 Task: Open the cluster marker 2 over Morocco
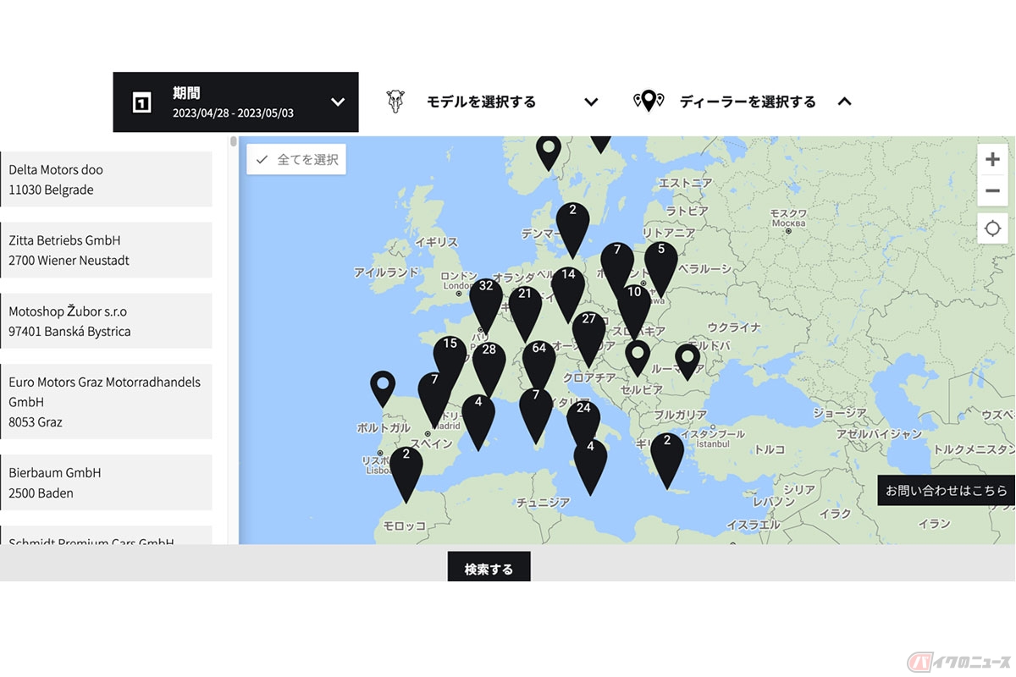[406, 473]
